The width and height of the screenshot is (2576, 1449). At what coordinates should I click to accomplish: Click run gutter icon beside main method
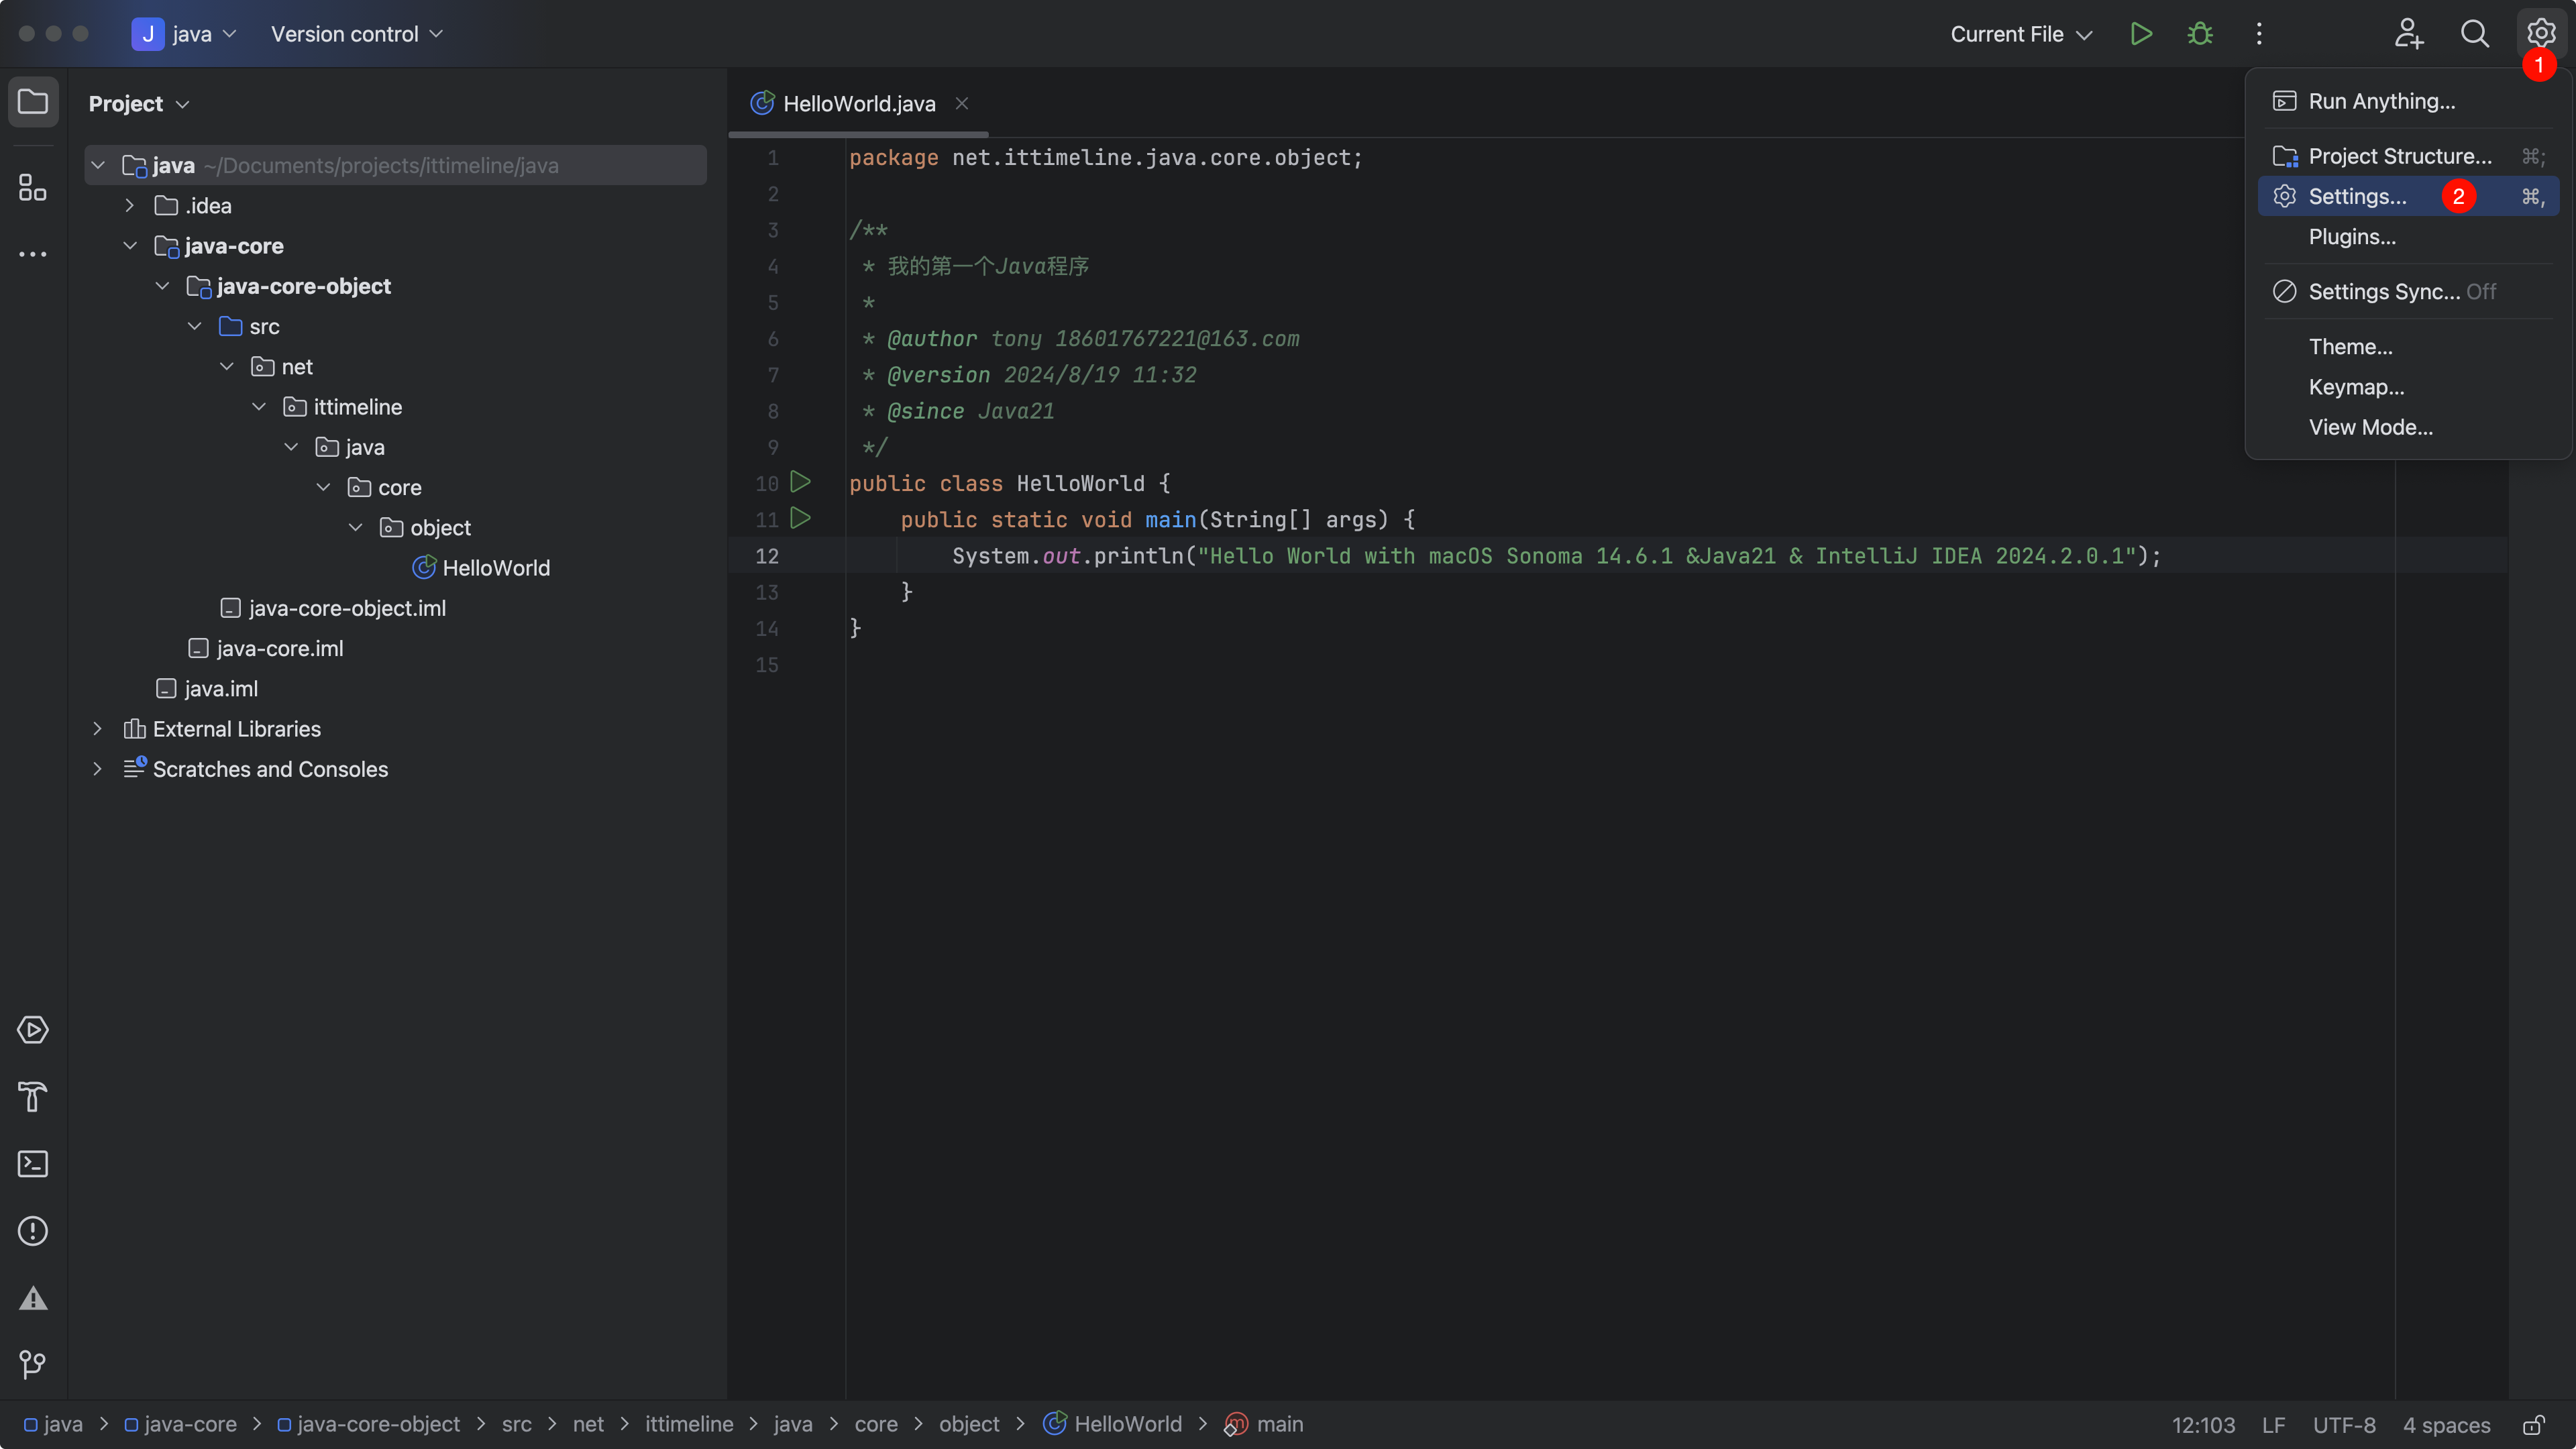coord(800,519)
